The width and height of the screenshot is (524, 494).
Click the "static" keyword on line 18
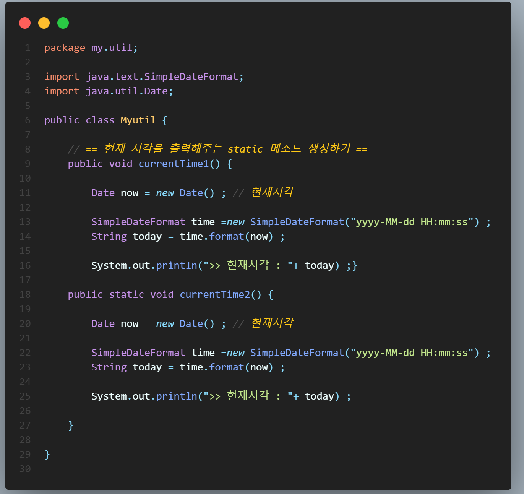(127, 295)
